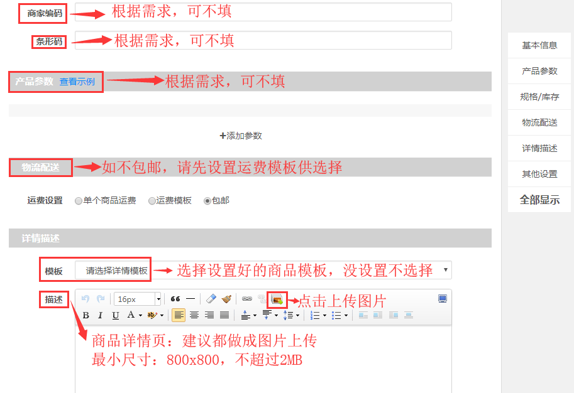Apply italic formatting in editor toolbar
Screen dimensions: 574x393
pyautogui.click(x=100, y=315)
